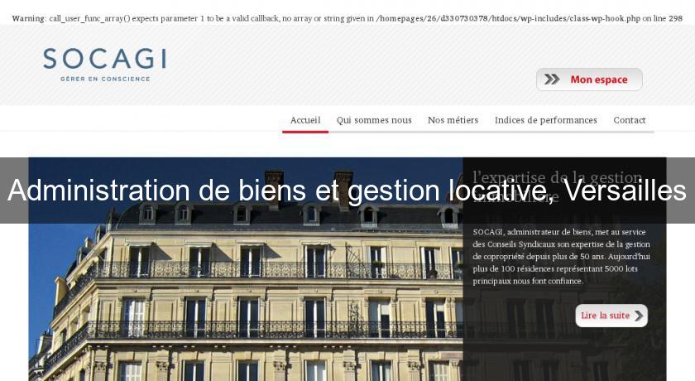This screenshot has height=381, width=695.
Task: Click the arrow icon on Lire la suite
Action: pos(639,316)
